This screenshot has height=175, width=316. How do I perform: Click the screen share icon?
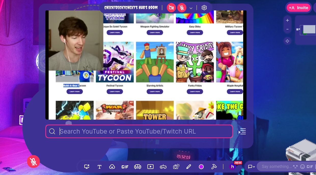pyautogui.click(x=87, y=167)
